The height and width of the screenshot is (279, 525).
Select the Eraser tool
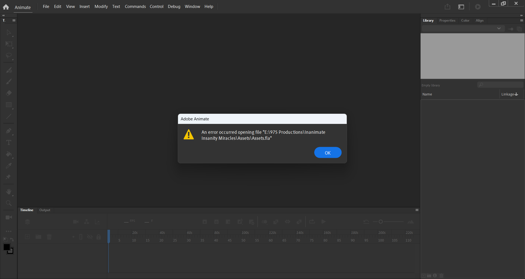pos(9,93)
